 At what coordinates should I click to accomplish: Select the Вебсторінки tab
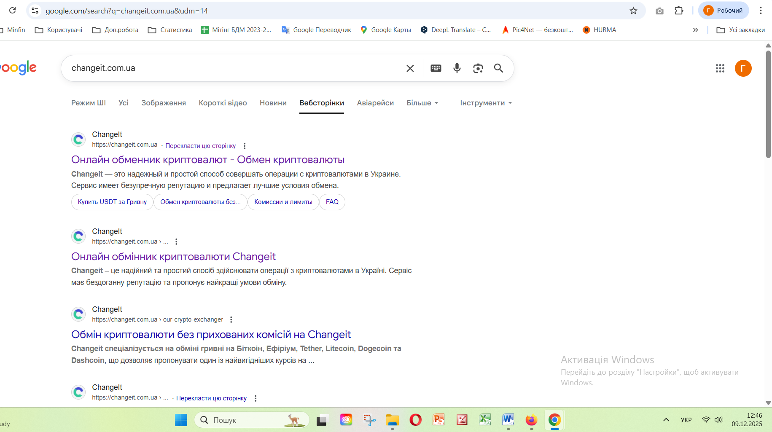click(322, 103)
